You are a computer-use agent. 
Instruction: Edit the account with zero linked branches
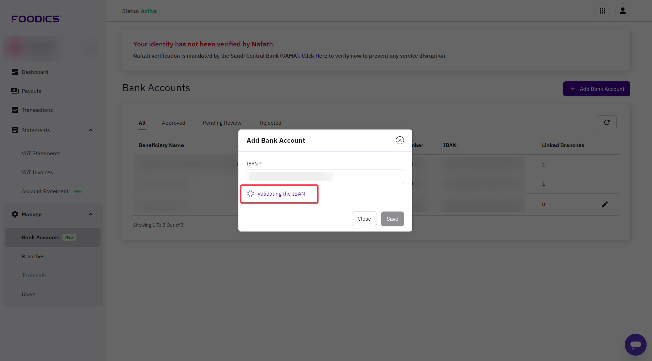(x=605, y=204)
